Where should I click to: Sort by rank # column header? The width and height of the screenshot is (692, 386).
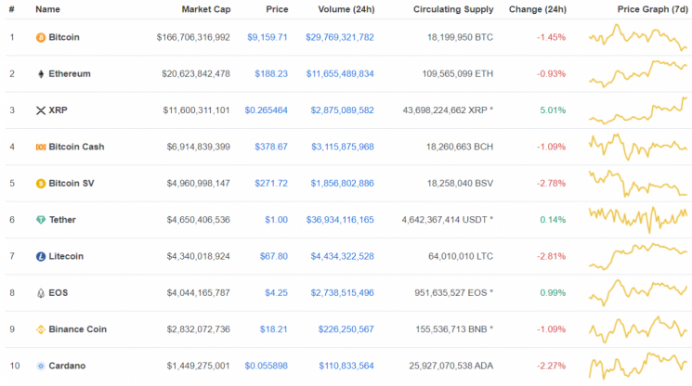pyautogui.click(x=11, y=9)
